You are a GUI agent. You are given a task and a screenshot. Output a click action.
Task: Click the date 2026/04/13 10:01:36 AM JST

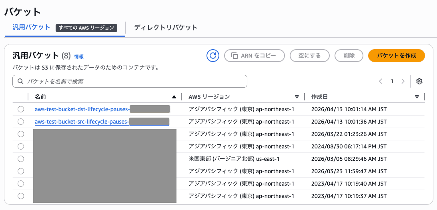pos(349,122)
